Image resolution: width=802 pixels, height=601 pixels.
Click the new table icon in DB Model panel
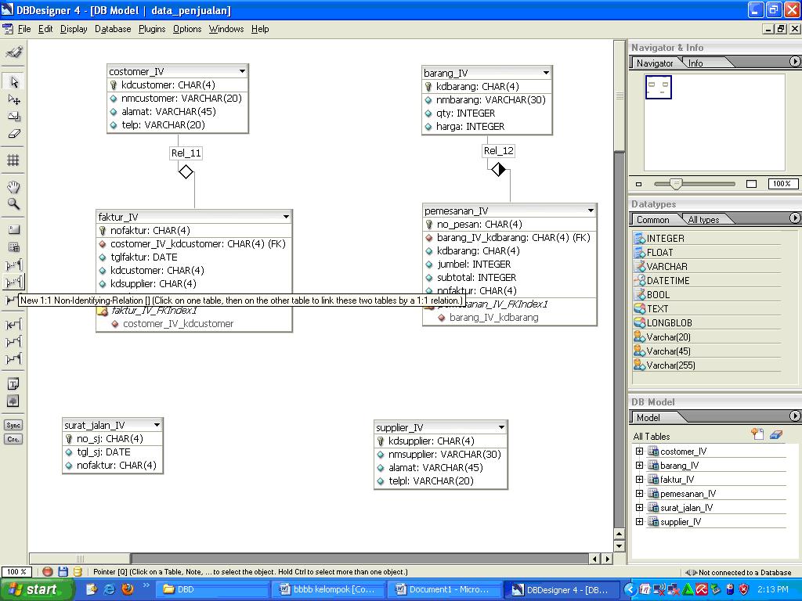[x=757, y=434]
